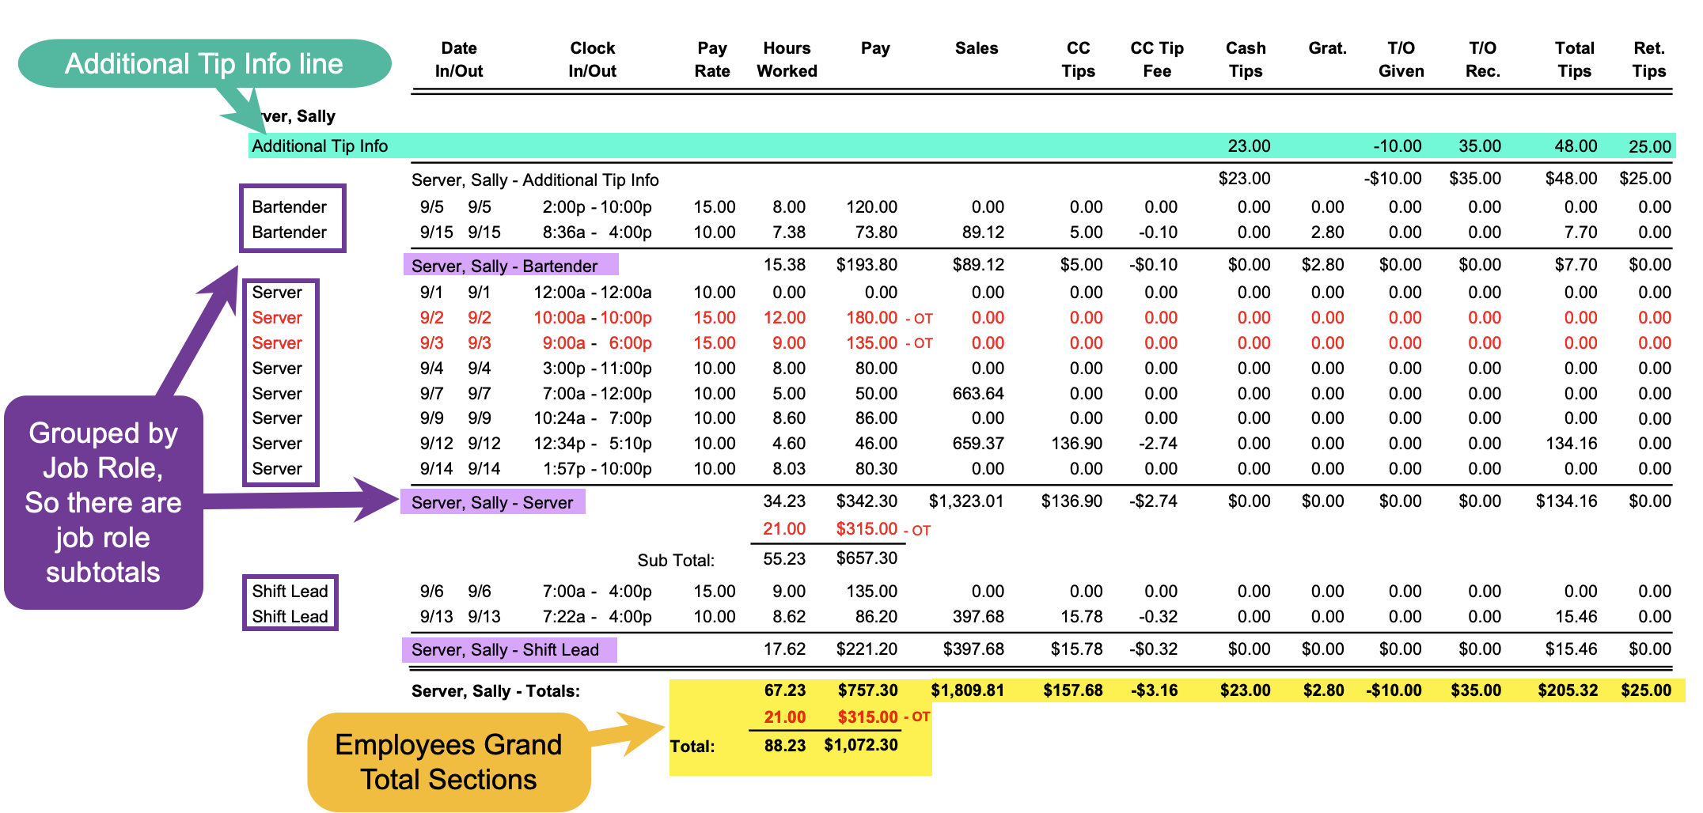Click the red 10:00a - 10:00p overtime clock entry

click(x=592, y=318)
